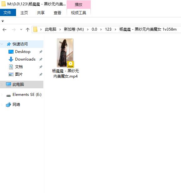181x193 pixels.
Task: Open the Downloads folder icon
Action: coord(11,59)
